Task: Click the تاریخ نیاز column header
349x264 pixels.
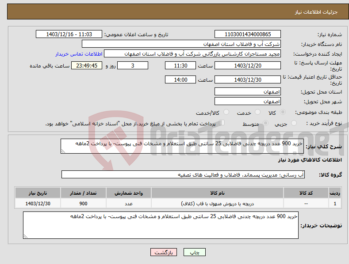Action: click(x=38, y=193)
